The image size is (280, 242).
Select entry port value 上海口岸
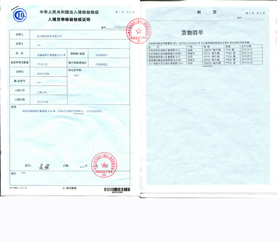(x=42, y=92)
